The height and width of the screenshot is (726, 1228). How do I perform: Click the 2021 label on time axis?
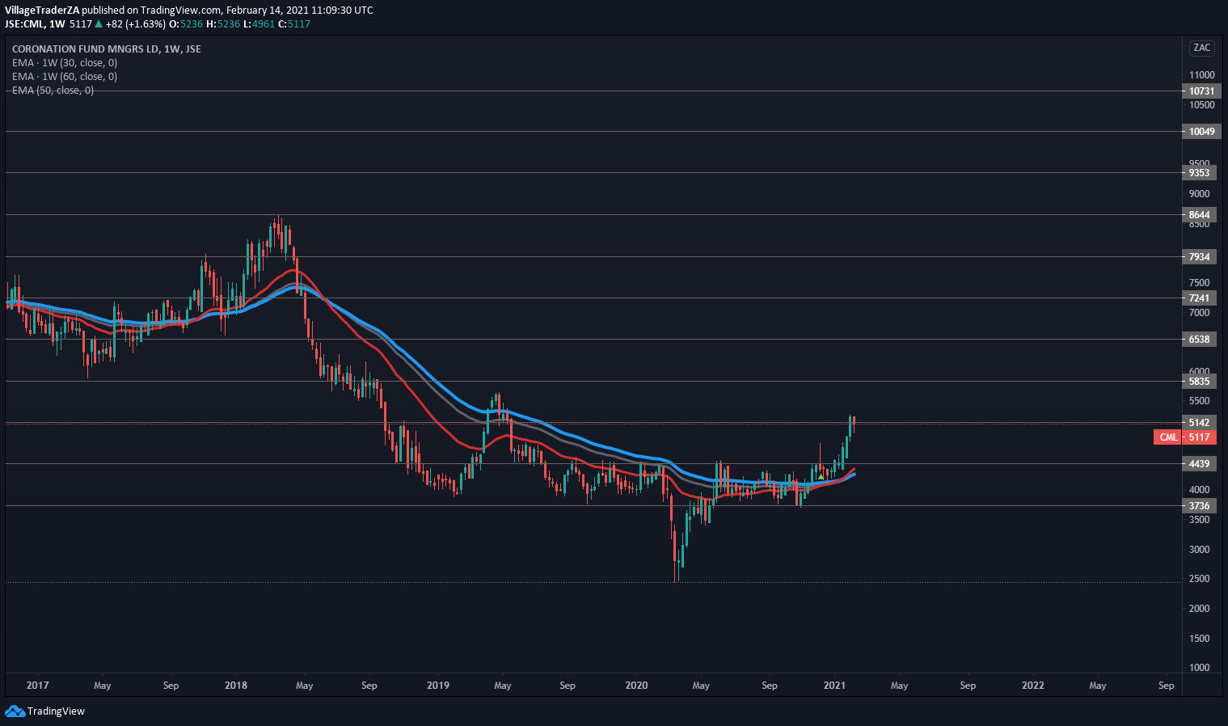[834, 686]
